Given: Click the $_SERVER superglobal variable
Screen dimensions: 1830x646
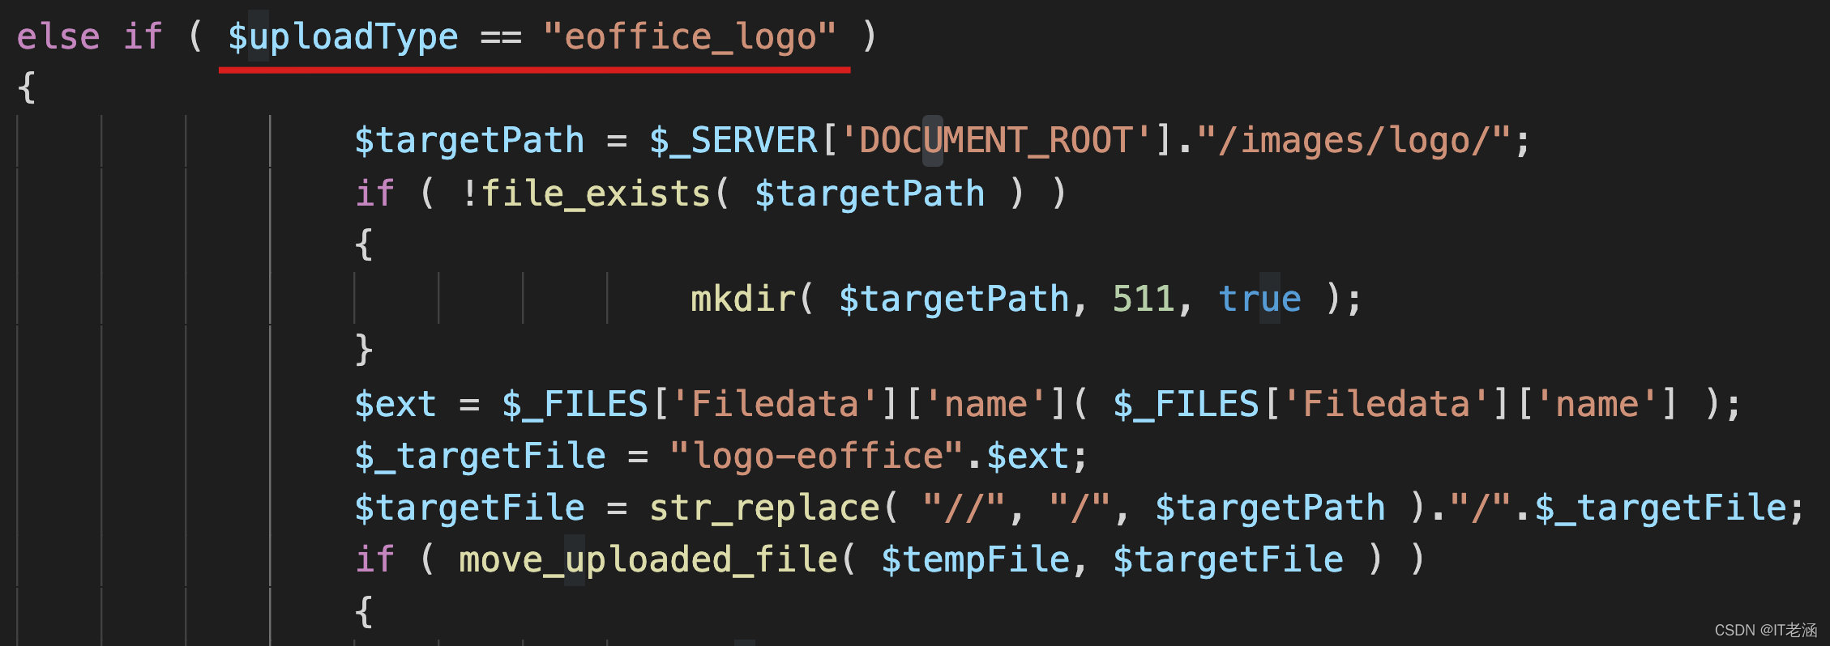Looking at the screenshot, I should tap(733, 141).
